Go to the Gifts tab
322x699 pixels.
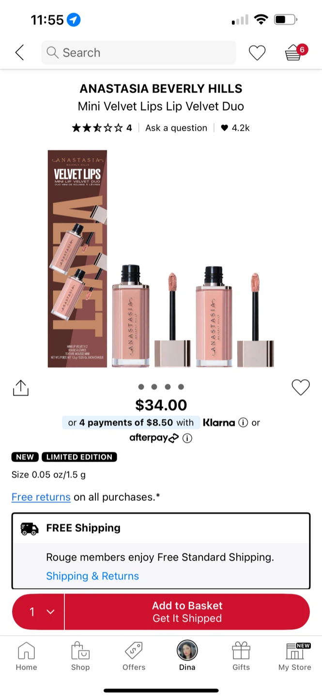241,656
